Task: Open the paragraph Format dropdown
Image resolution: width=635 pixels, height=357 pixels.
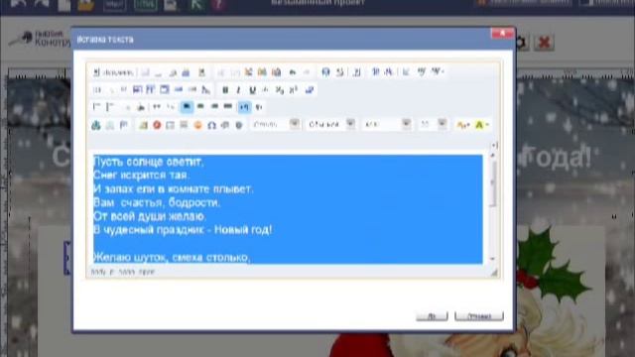Action: coord(330,124)
